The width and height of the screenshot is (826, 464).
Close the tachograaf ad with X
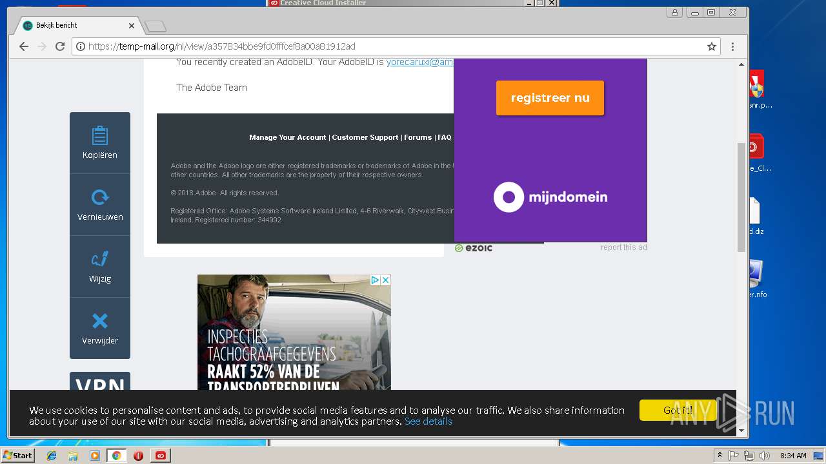(x=385, y=280)
